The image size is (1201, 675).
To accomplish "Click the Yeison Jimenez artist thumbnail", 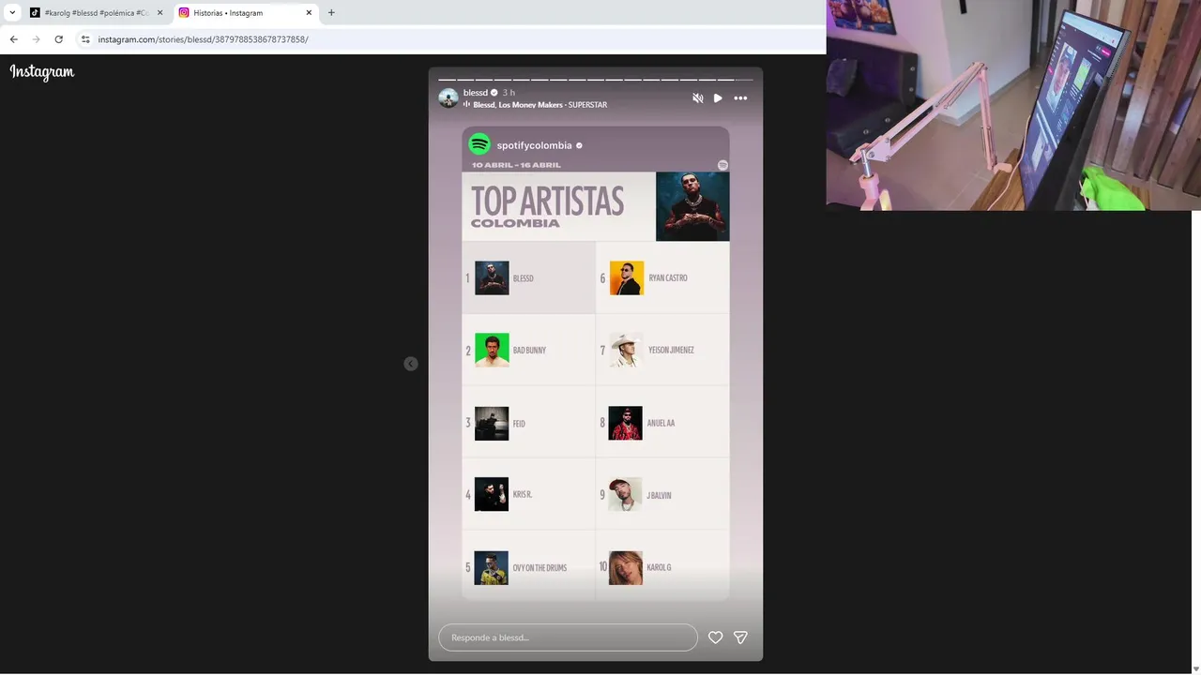I will [626, 350].
